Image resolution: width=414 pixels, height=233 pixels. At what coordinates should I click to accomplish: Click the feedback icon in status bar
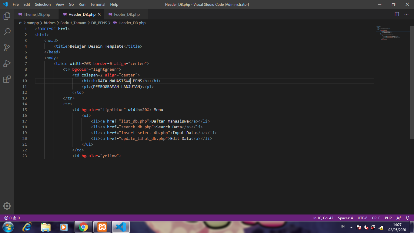pos(399,218)
